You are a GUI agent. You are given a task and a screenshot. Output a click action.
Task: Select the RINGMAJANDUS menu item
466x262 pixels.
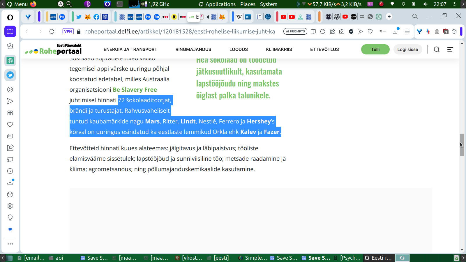pyautogui.click(x=193, y=49)
